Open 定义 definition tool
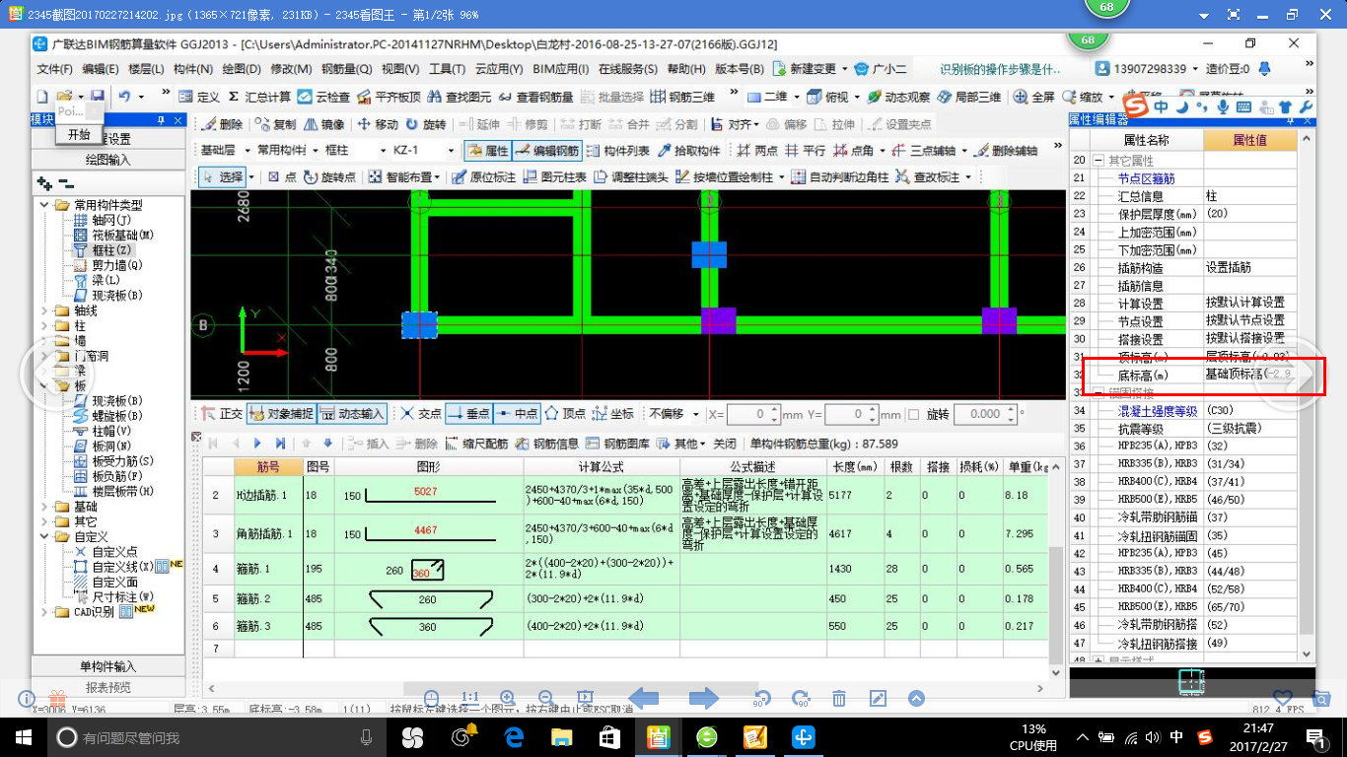This screenshot has height=757, width=1347. pyautogui.click(x=198, y=97)
